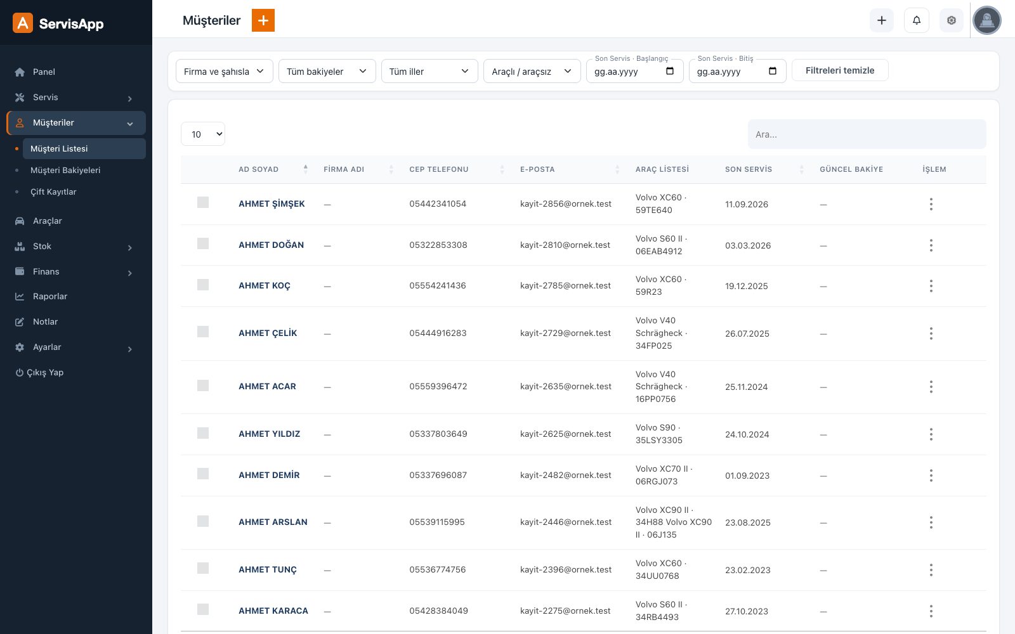Click Çıkış Yap to log out
The image size is (1015, 634).
(x=39, y=372)
